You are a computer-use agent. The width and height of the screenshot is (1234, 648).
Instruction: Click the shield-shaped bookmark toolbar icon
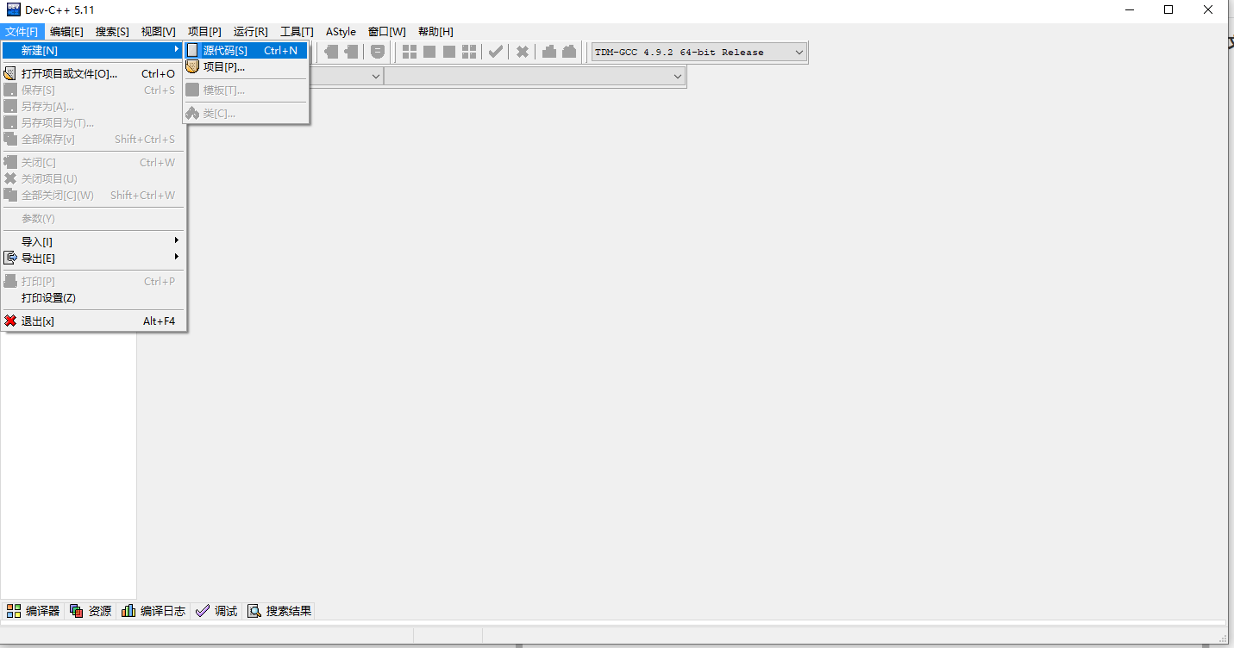[378, 52]
